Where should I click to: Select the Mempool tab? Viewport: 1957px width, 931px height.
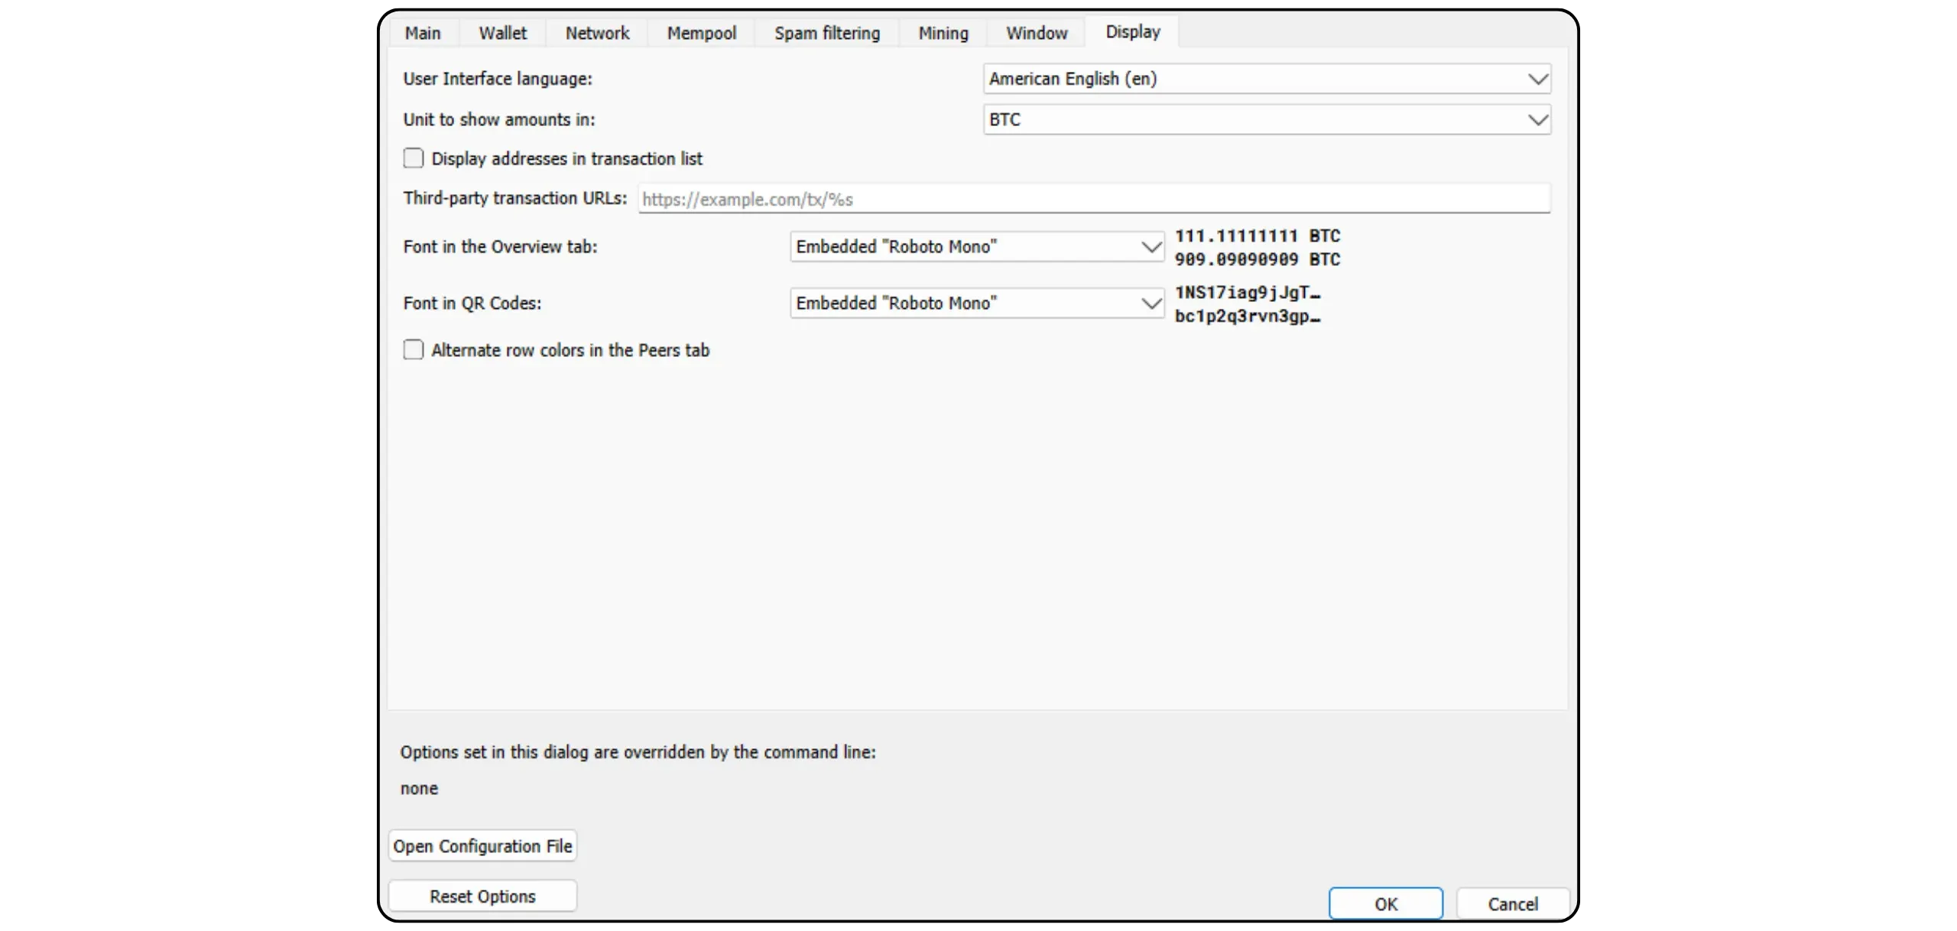[701, 33]
